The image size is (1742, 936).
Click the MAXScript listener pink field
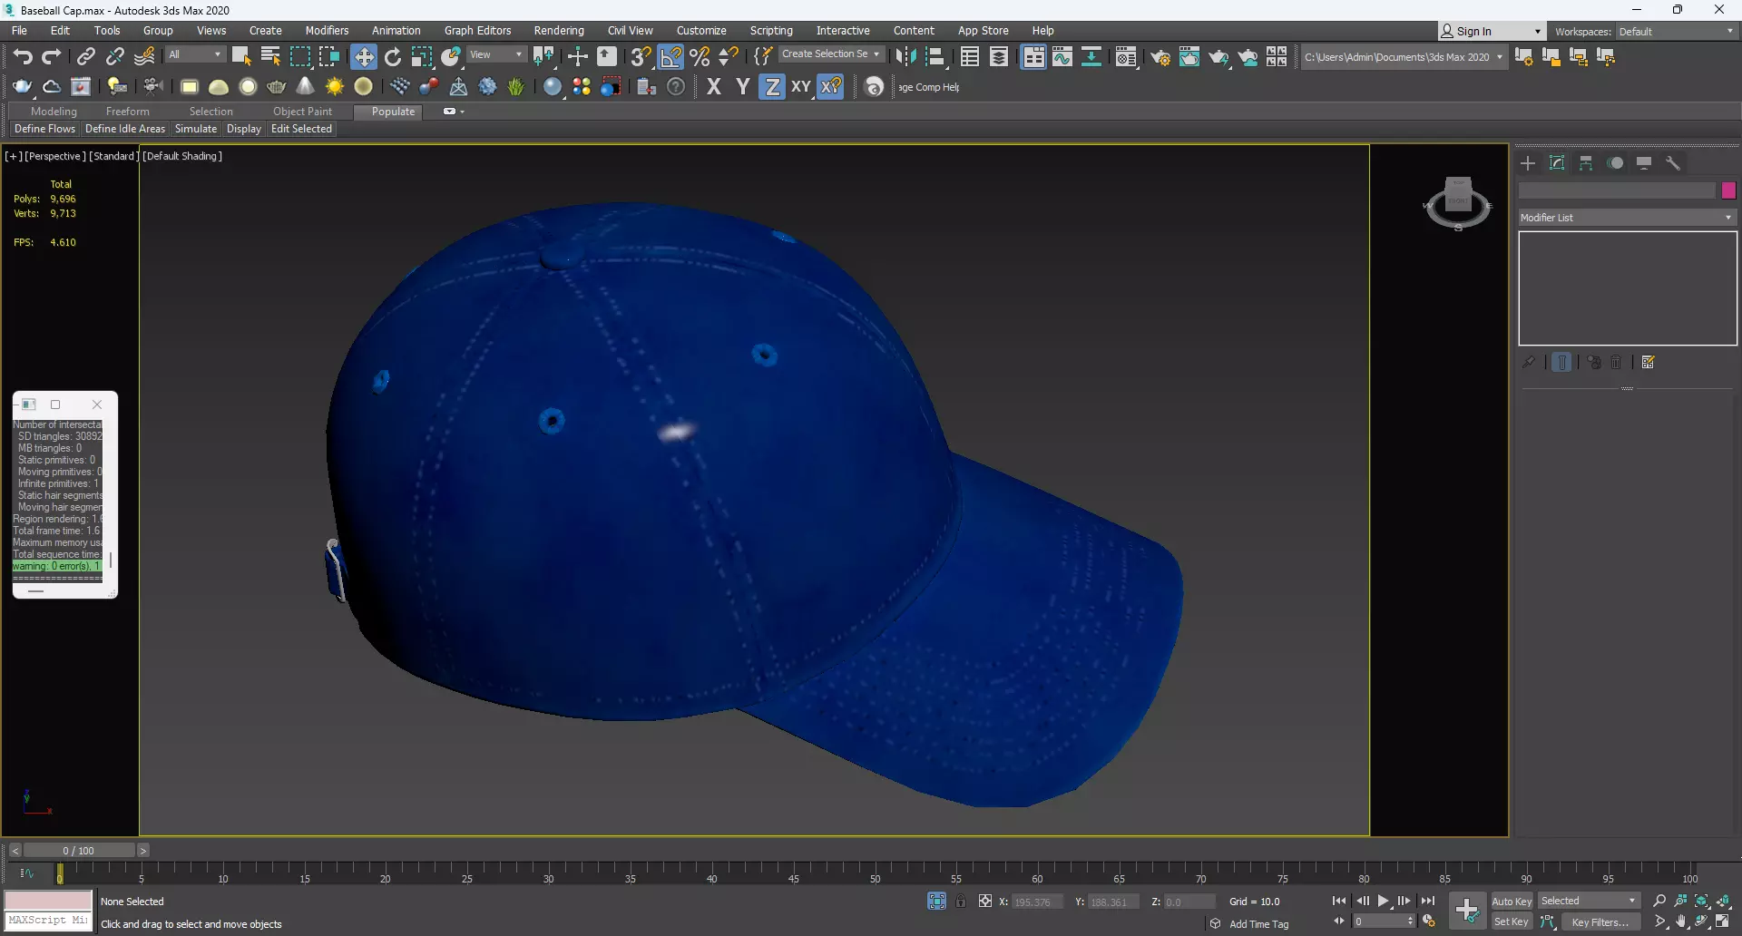point(48,901)
